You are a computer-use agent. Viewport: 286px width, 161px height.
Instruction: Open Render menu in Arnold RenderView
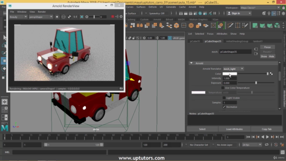(42, 12)
